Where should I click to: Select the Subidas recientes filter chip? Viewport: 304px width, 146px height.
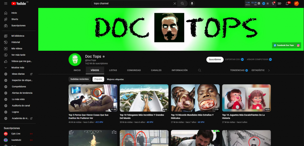[80, 79]
